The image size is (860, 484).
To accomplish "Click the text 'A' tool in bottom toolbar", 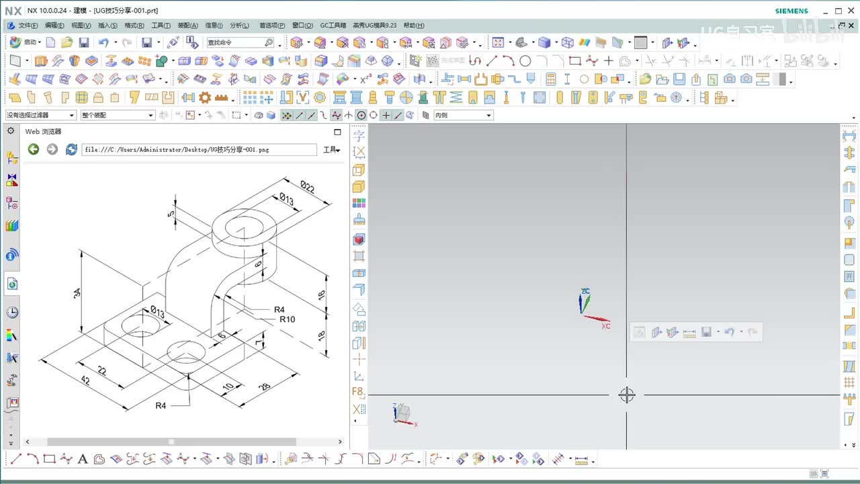I will tap(83, 460).
